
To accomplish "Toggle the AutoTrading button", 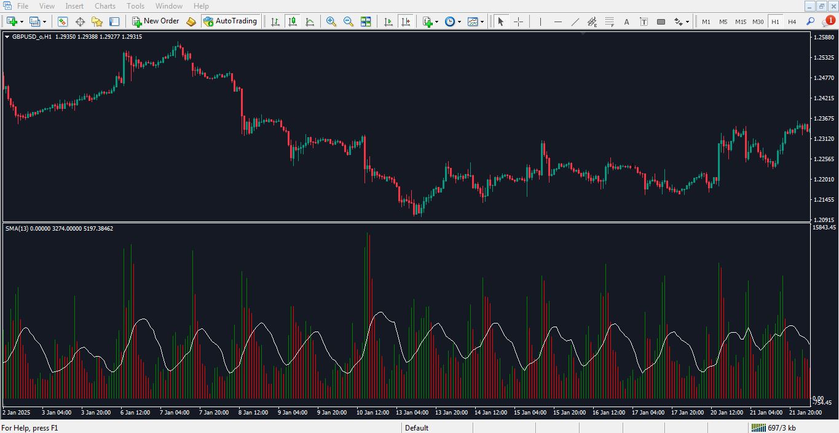I will 230,22.
